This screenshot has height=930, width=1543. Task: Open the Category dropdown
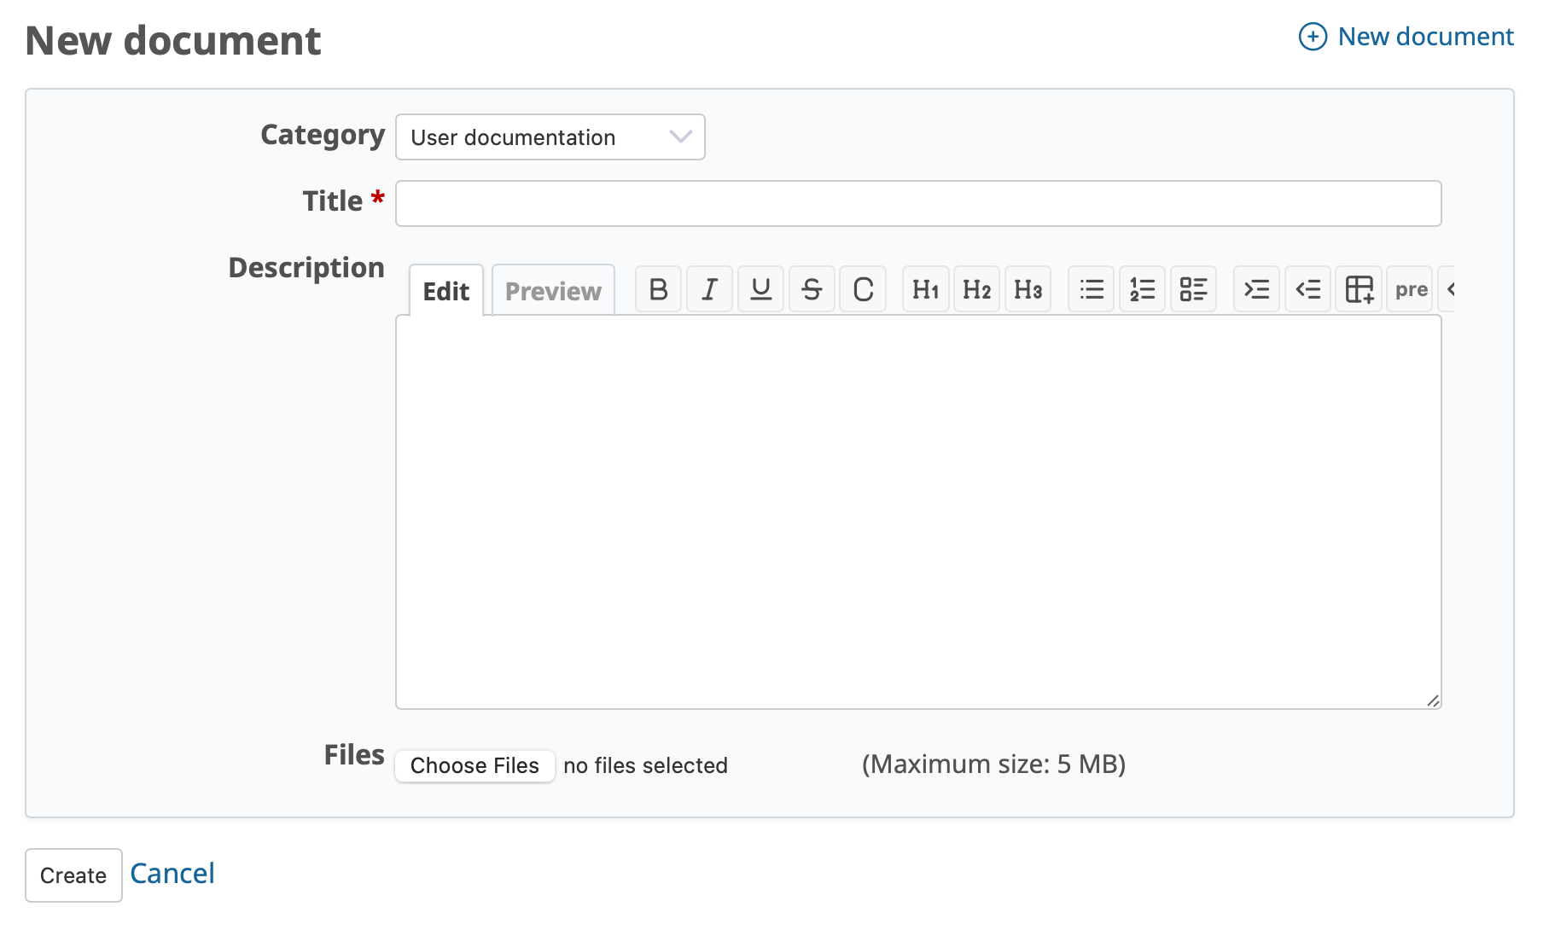550,137
